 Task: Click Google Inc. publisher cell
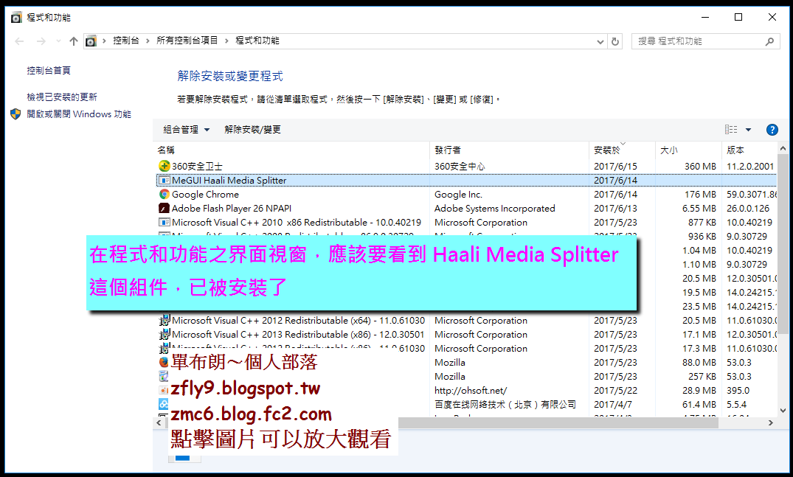[x=458, y=195]
